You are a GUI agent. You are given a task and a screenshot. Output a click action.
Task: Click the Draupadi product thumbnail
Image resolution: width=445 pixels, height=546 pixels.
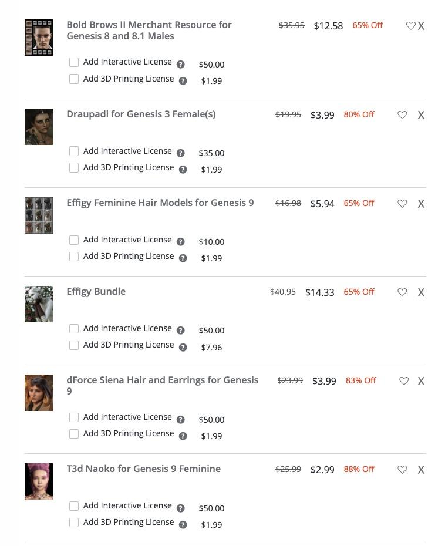click(39, 127)
